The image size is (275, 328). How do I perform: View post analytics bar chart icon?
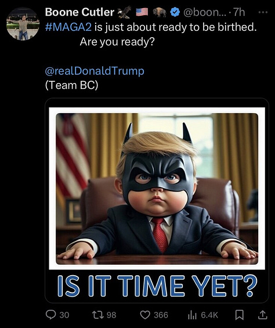192,315
